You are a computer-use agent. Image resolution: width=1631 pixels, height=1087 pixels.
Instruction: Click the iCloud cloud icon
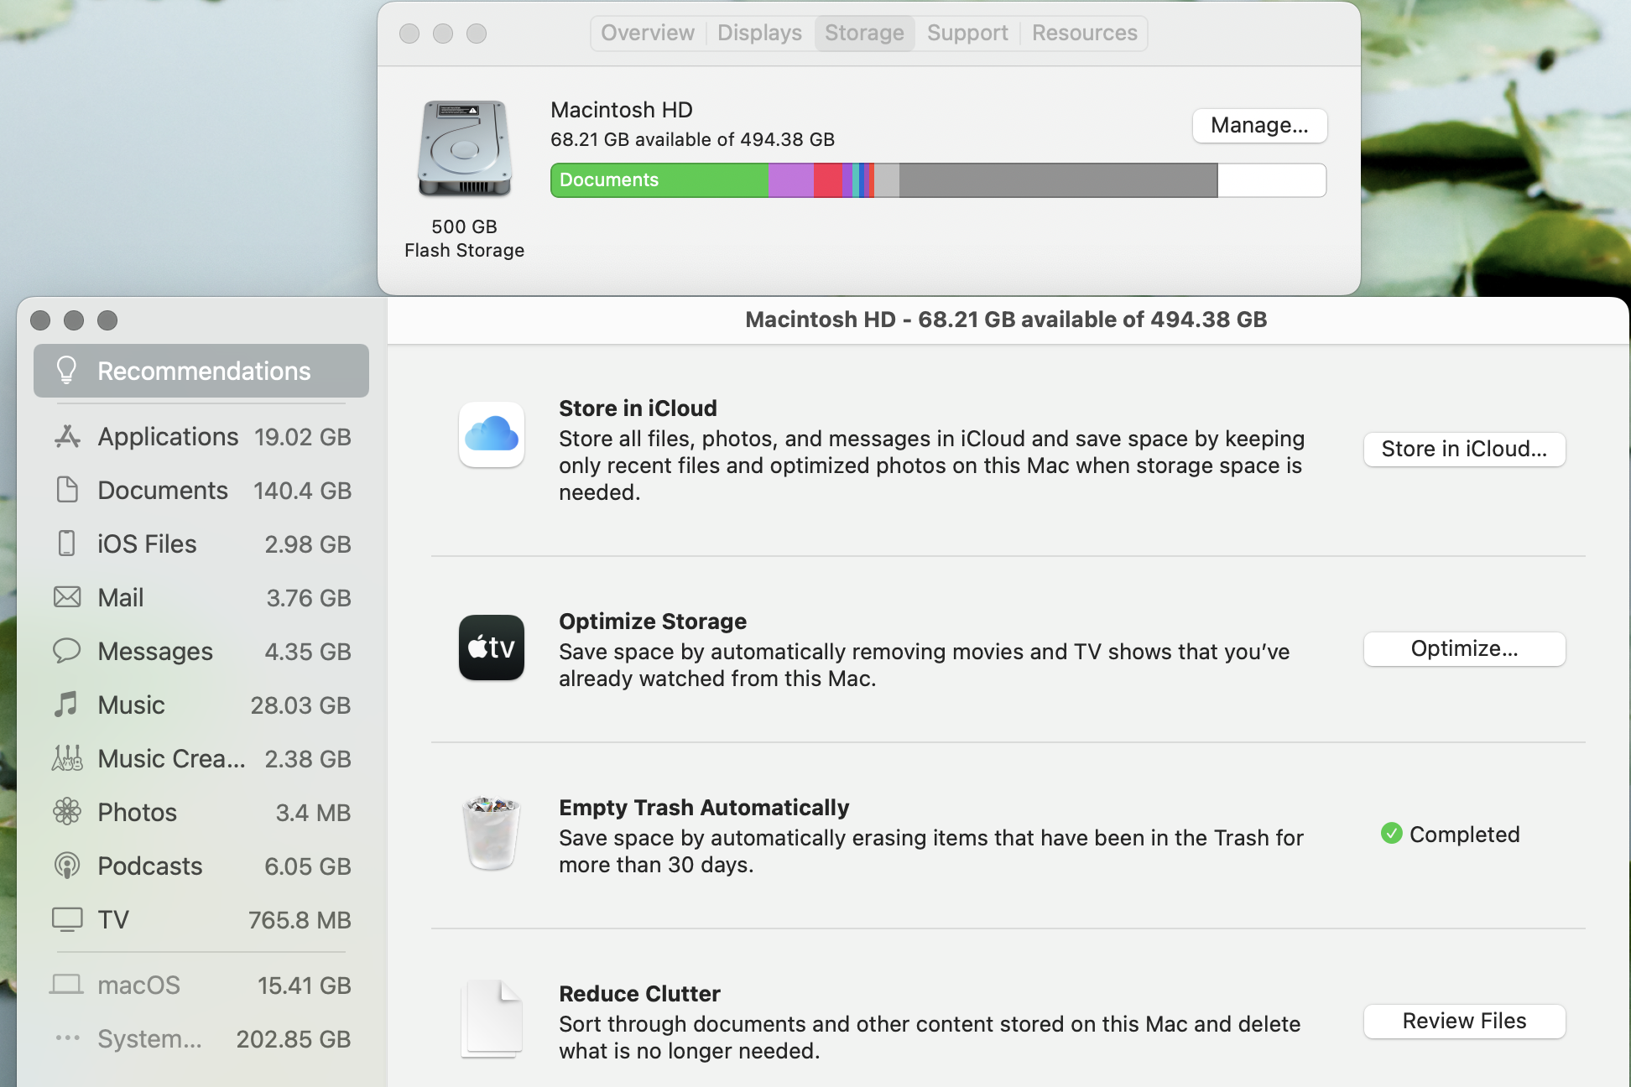pyautogui.click(x=492, y=434)
